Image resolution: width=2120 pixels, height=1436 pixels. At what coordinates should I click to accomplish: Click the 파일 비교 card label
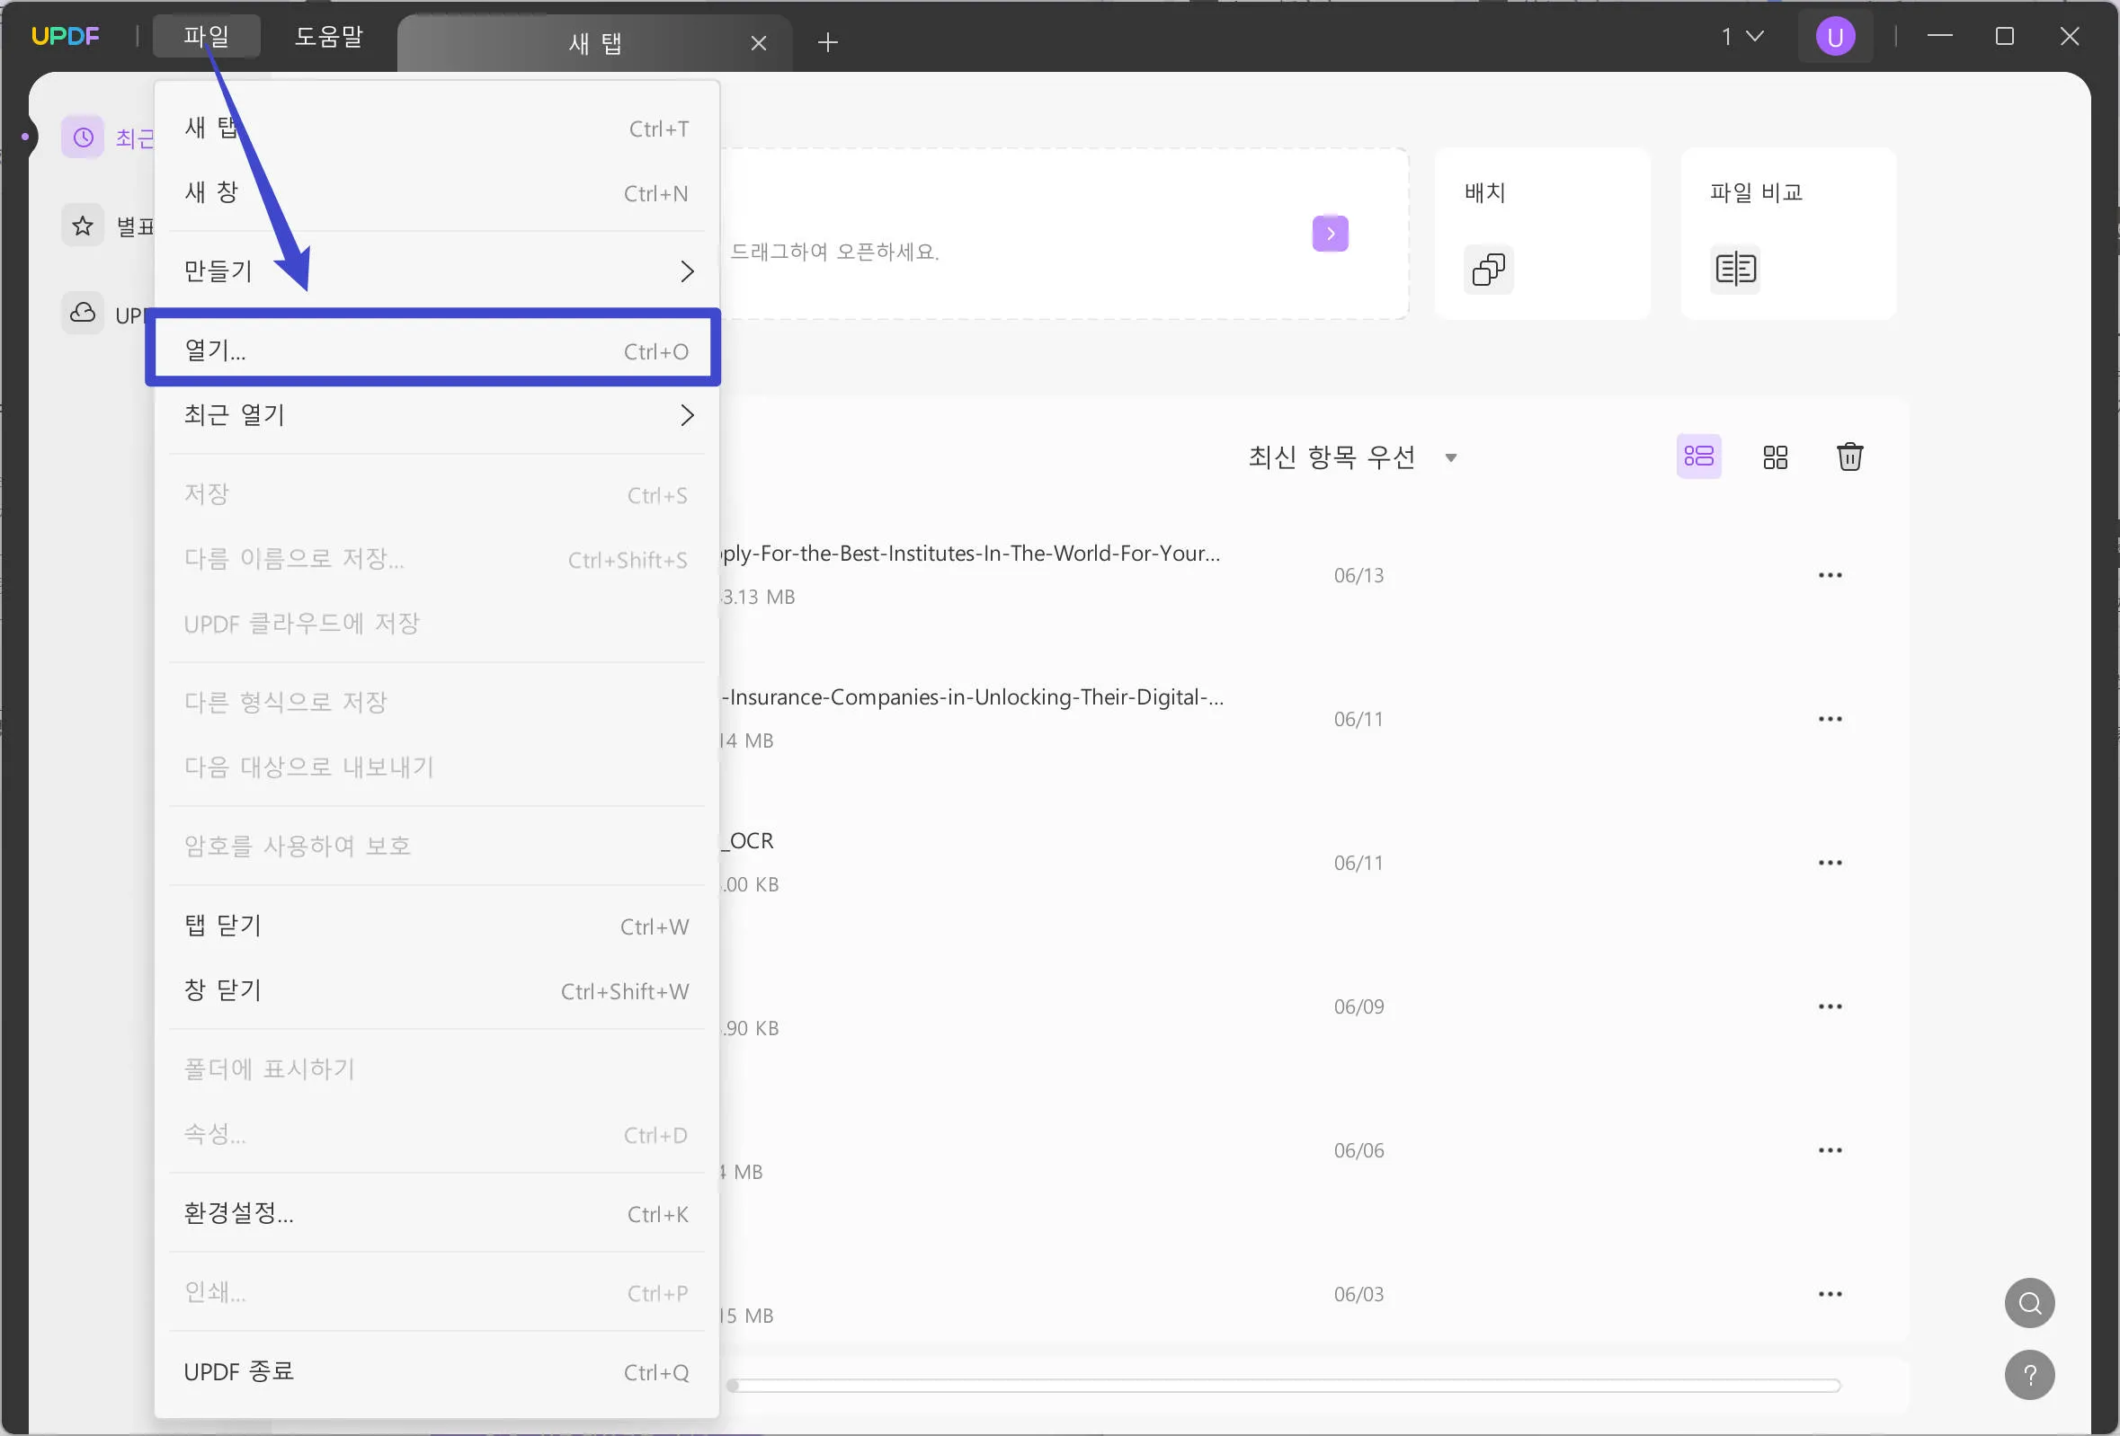coord(1755,192)
